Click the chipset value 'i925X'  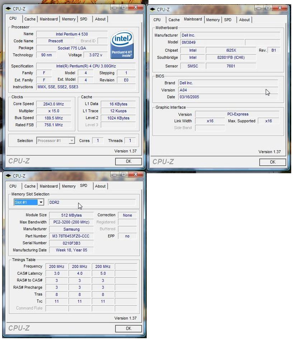(x=231, y=50)
